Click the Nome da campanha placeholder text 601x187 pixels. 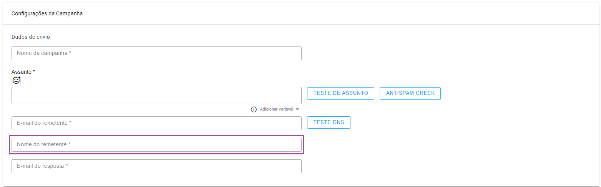[44, 53]
